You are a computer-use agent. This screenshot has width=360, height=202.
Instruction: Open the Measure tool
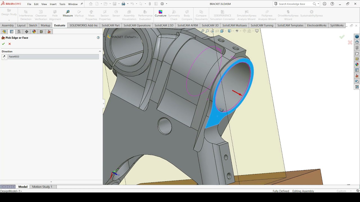click(x=67, y=13)
